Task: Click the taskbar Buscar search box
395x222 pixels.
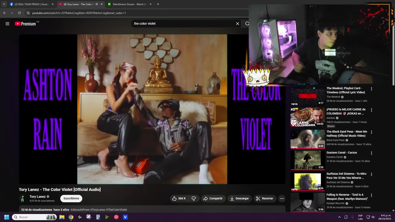Action: click(34, 217)
